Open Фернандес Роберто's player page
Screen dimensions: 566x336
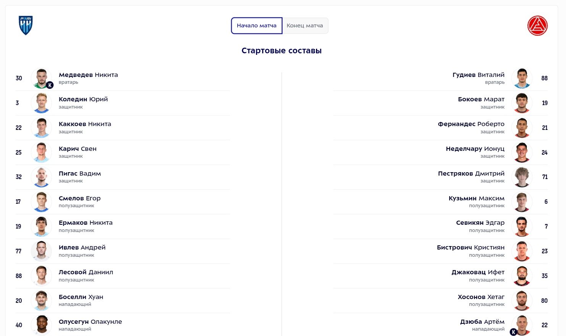pyautogui.click(x=471, y=124)
